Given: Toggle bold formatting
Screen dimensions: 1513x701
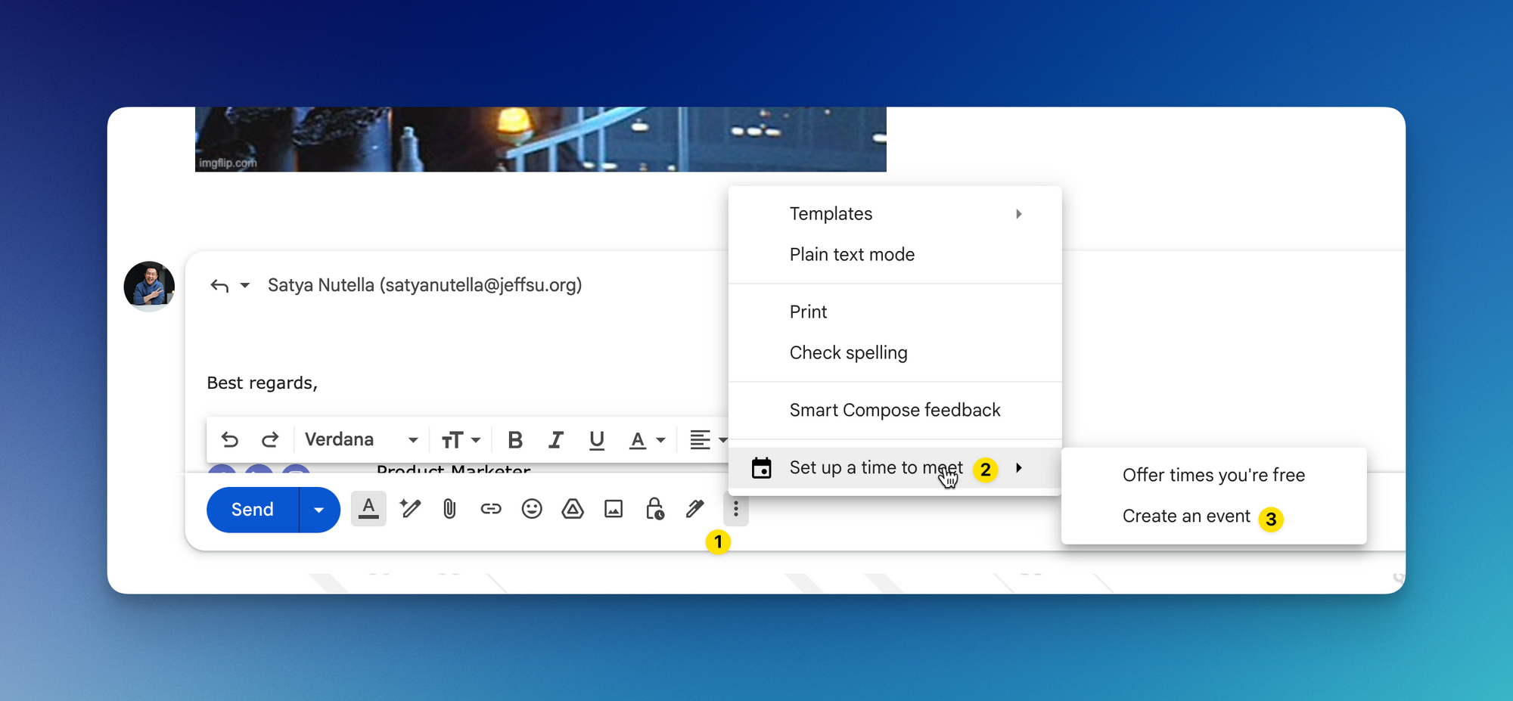Looking at the screenshot, I should pyautogui.click(x=515, y=440).
